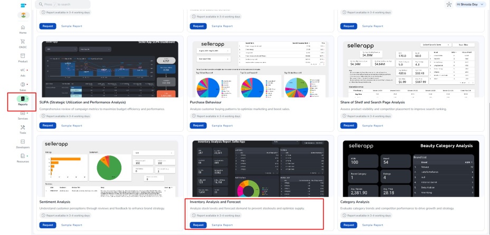This screenshot has height=235, width=490.
Task: Click the availability clock icon under SUPA
Action: pyautogui.click(x=43, y=116)
